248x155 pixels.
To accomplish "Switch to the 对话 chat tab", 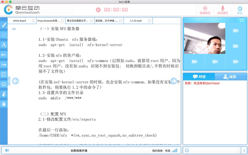I will (x=199, y=77).
